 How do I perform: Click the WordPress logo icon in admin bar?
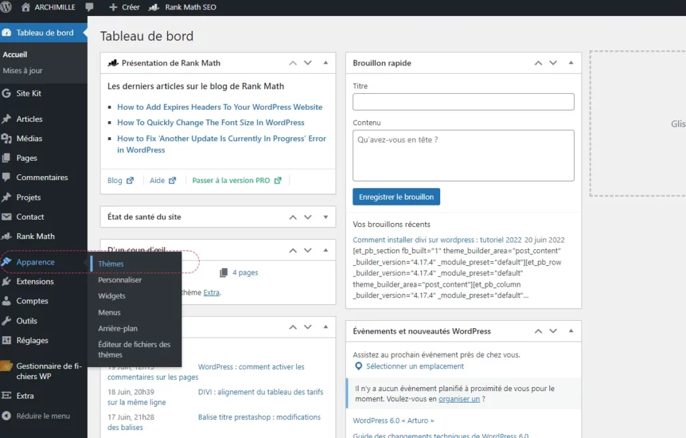click(x=7, y=7)
